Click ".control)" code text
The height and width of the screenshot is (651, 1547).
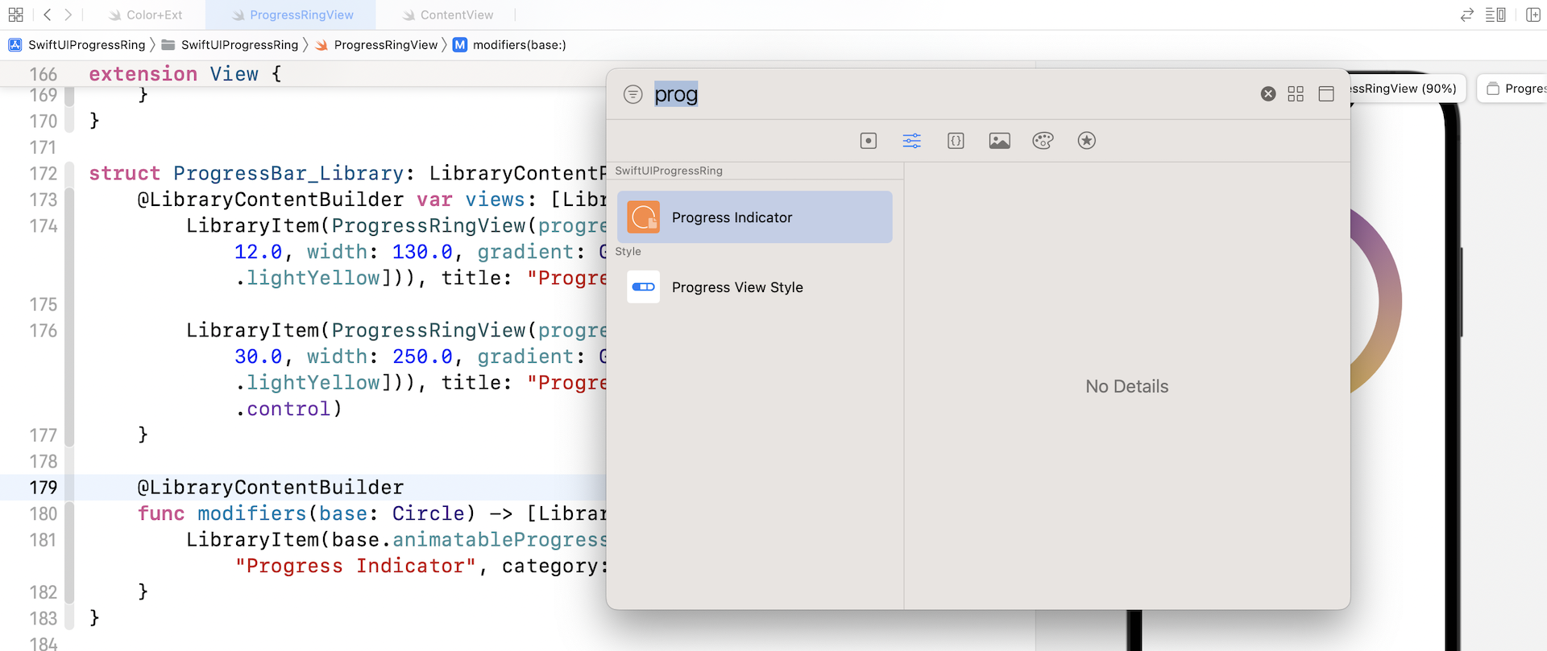pos(288,409)
